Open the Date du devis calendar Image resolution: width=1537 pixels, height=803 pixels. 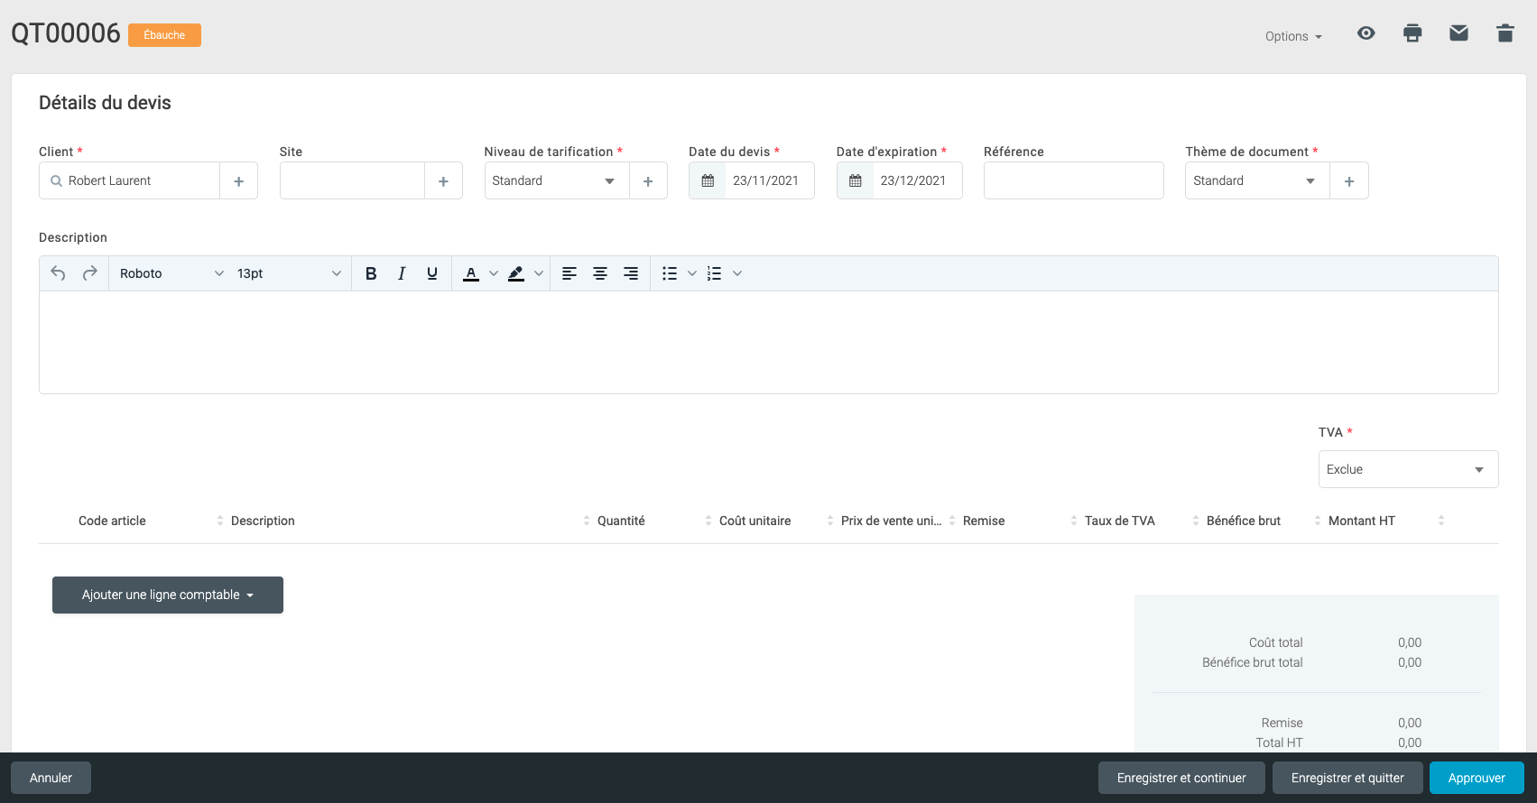tap(708, 180)
